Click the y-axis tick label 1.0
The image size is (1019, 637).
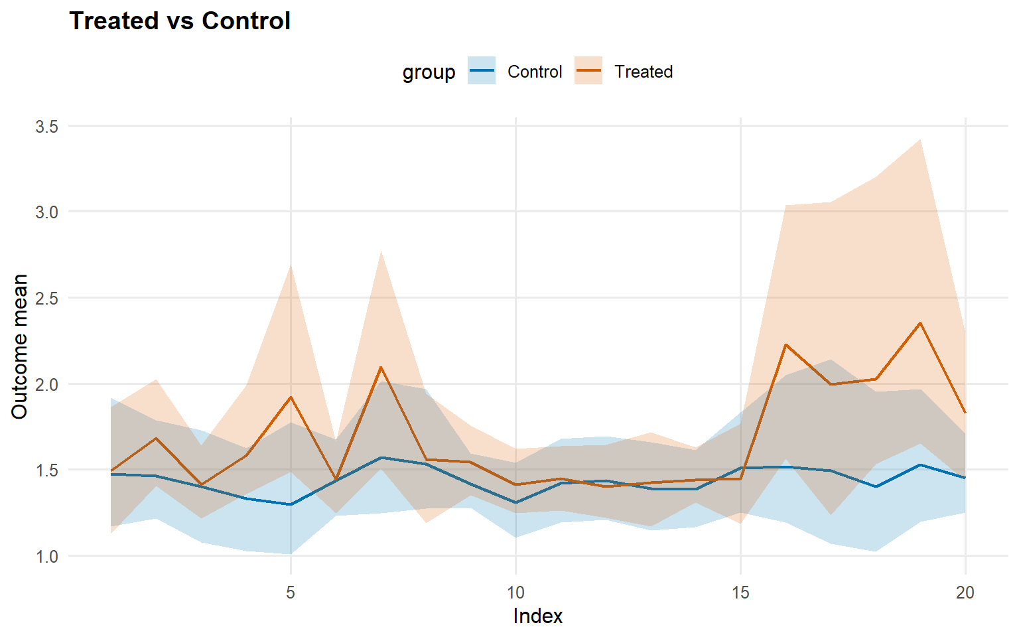(46, 557)
